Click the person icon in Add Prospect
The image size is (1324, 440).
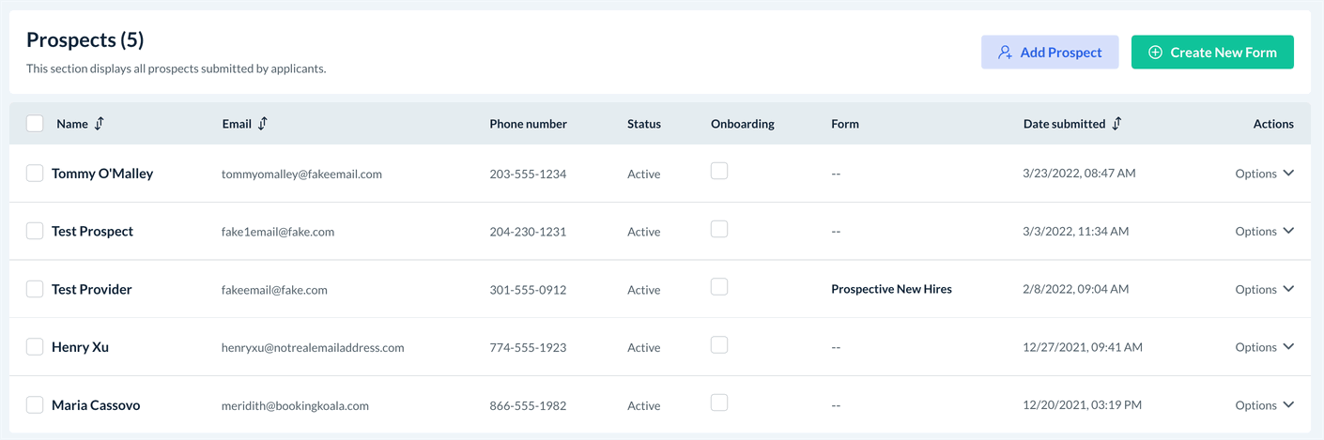[x=1005, y=53]
